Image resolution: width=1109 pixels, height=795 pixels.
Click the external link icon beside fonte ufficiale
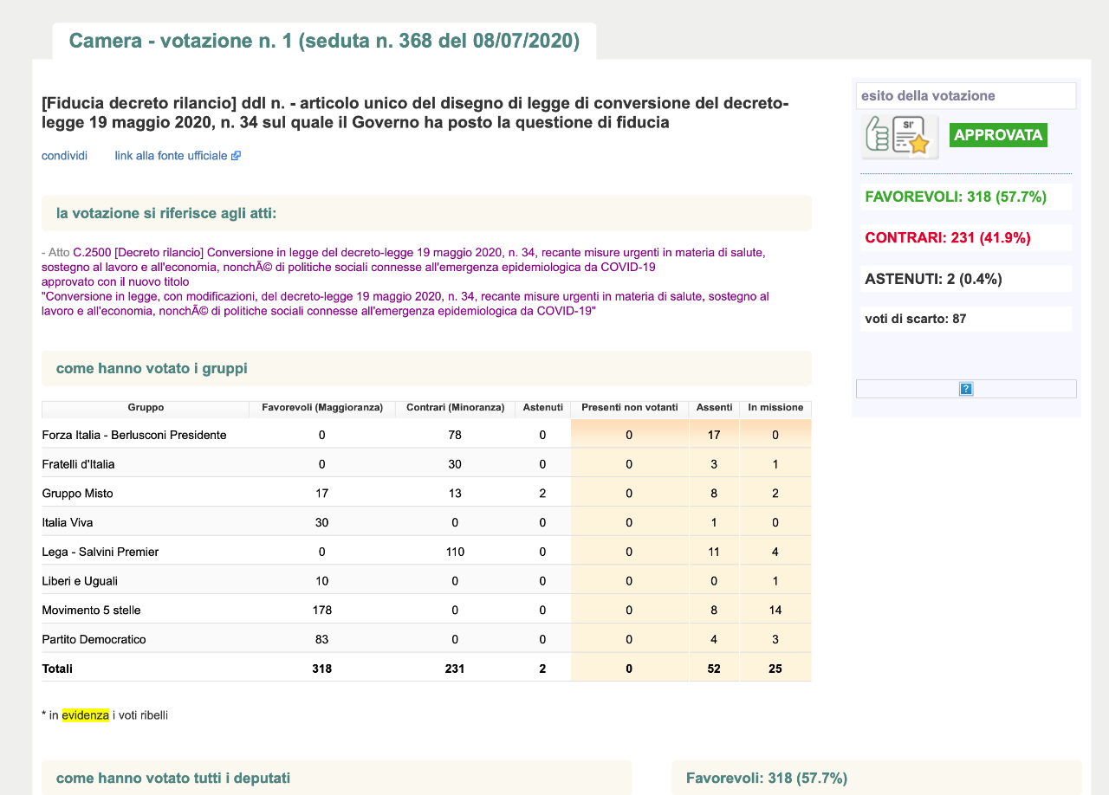236,156
